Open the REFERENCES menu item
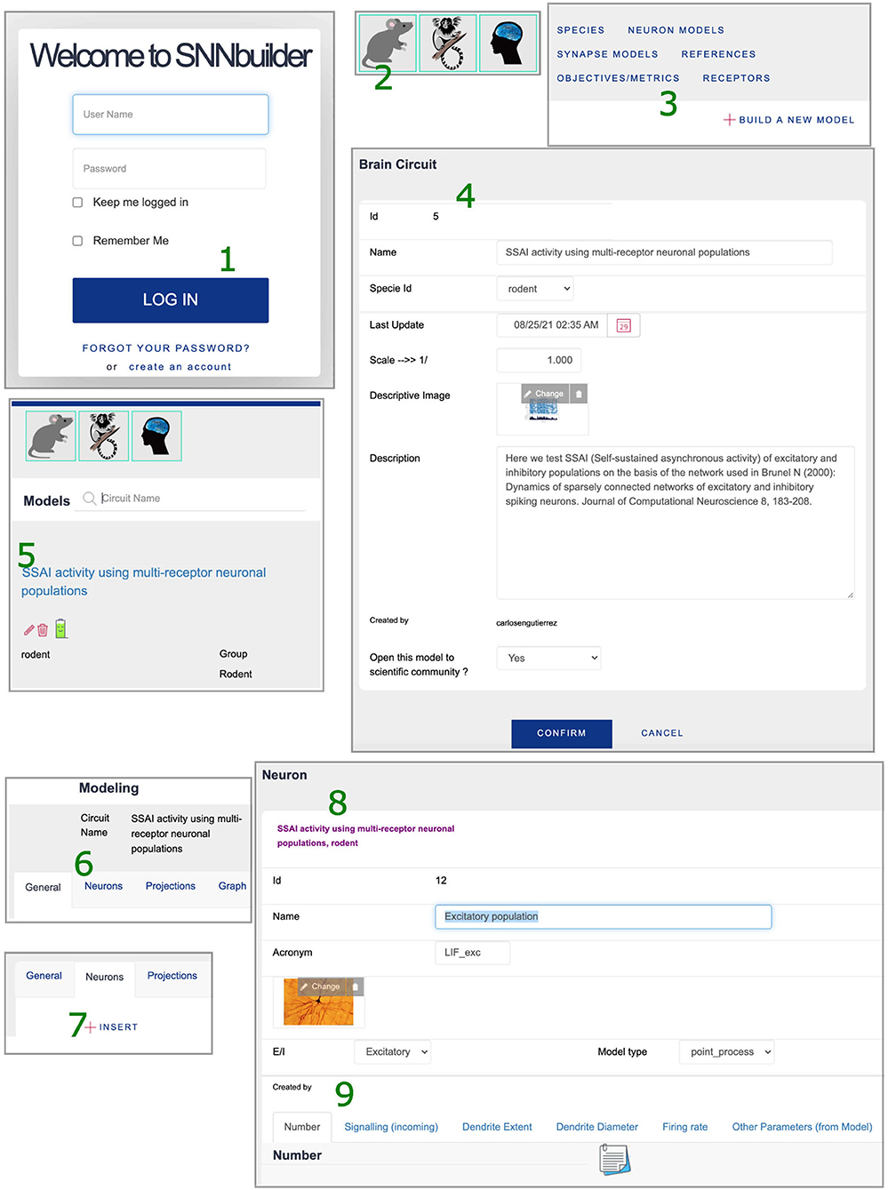Screen dimensions: 888x1190 (718, 54)
